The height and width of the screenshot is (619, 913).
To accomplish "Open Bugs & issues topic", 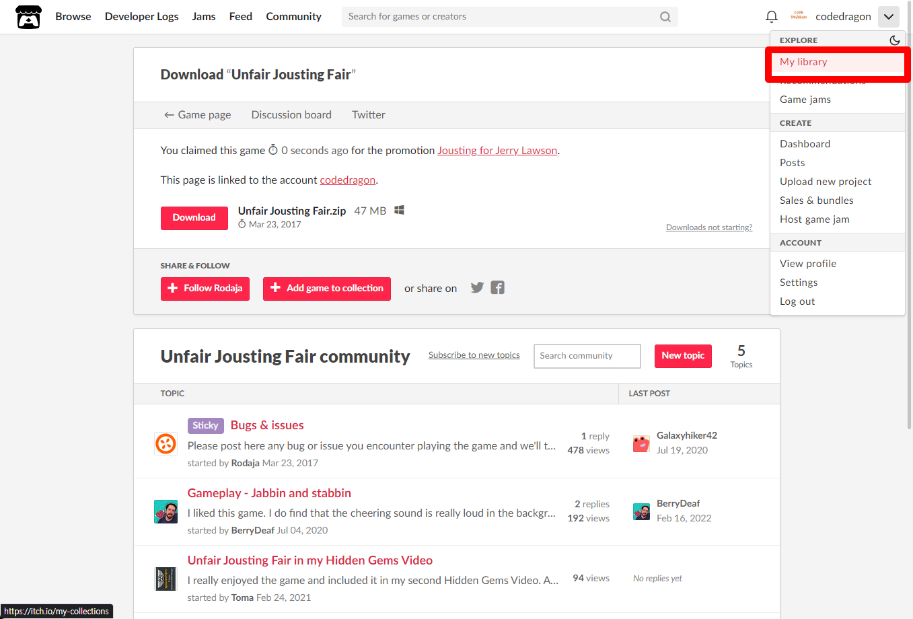I will click(267, 425).
